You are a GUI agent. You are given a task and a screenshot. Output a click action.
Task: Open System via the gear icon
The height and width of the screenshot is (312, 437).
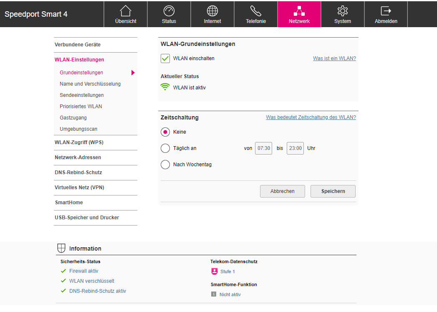pyautogui.click(x=343, y=11)
